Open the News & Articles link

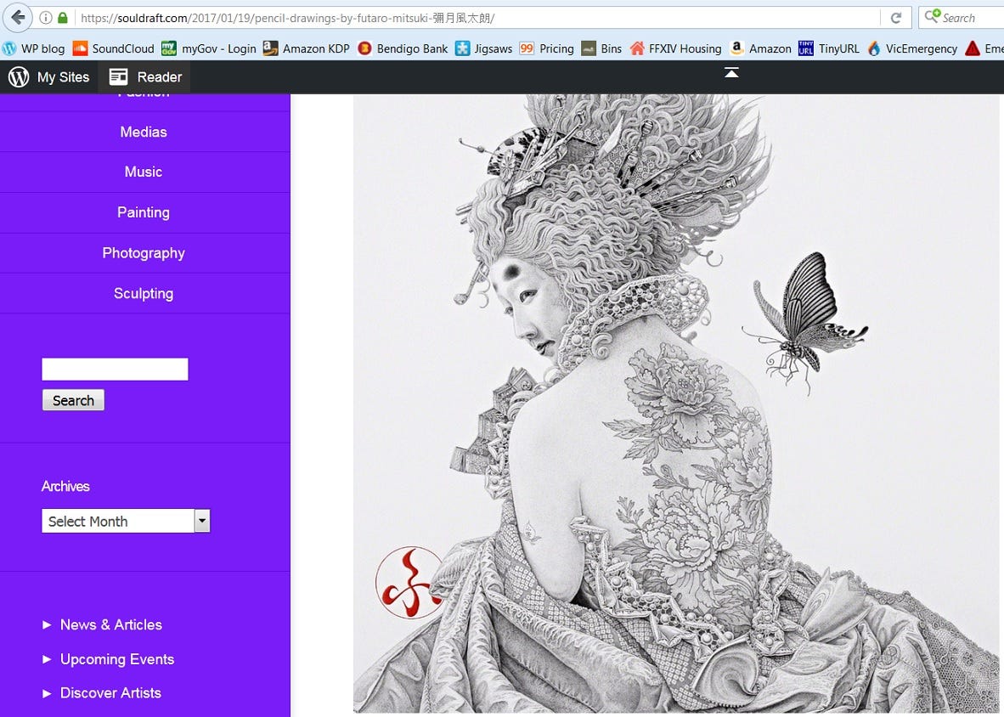pyautogui.click(x=110, y=624)
